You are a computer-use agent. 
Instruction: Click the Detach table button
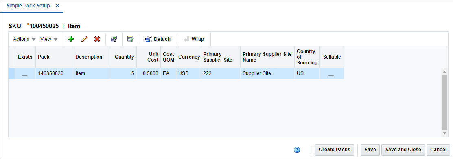158,39
